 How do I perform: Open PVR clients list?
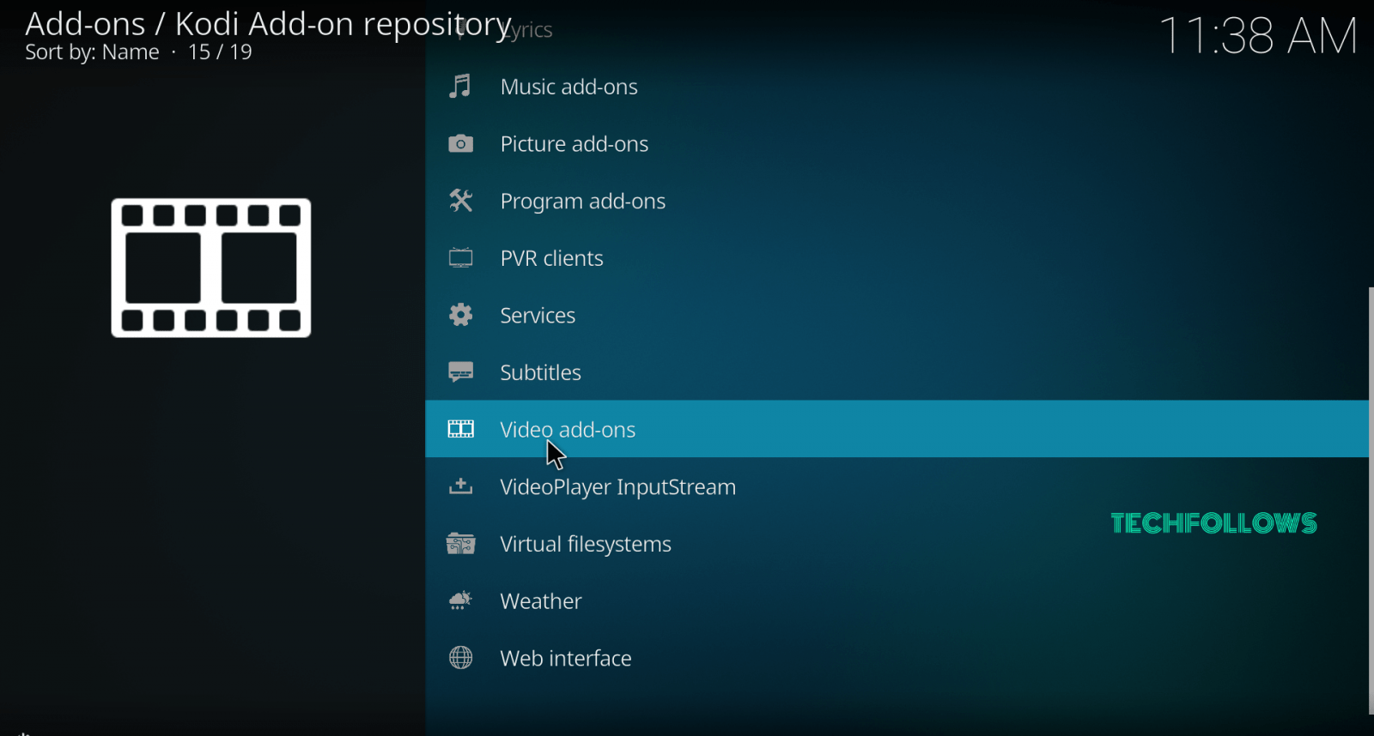[897, 257]
